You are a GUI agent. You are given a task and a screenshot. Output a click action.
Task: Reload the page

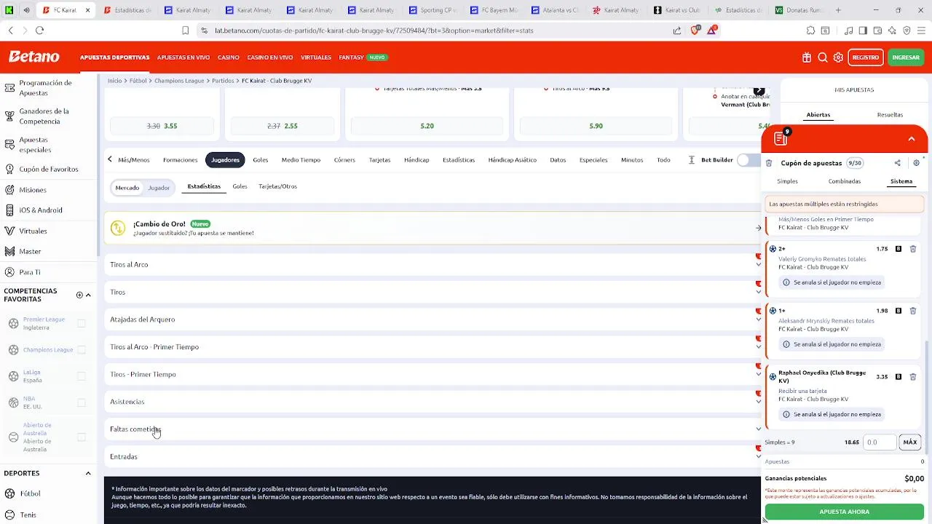tap(40, 31)
